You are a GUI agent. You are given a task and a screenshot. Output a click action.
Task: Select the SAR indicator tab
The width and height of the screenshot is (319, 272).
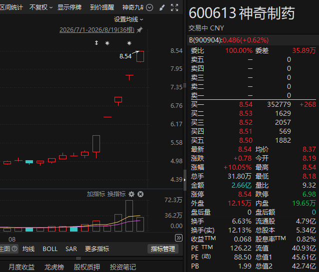pos(71,249)
